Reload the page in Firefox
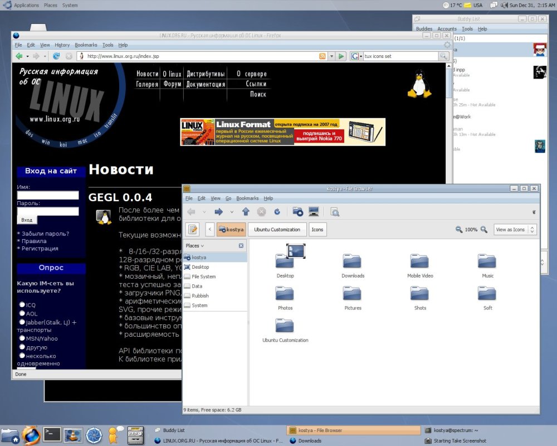This screenshot has width=557, height=446. pos(56,56)
